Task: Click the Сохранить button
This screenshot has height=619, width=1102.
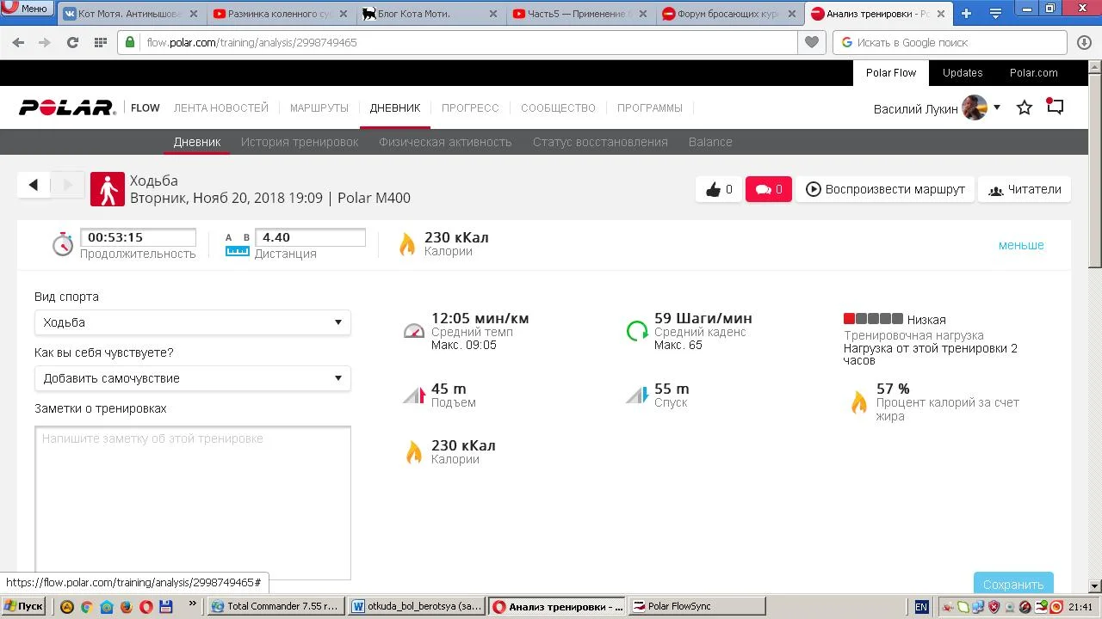Action: tap(1013, 584)
